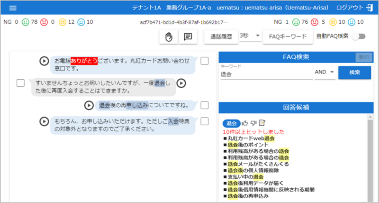
Task: Play the audio of the お電話ありがとう message
Action: coord(44,61)
